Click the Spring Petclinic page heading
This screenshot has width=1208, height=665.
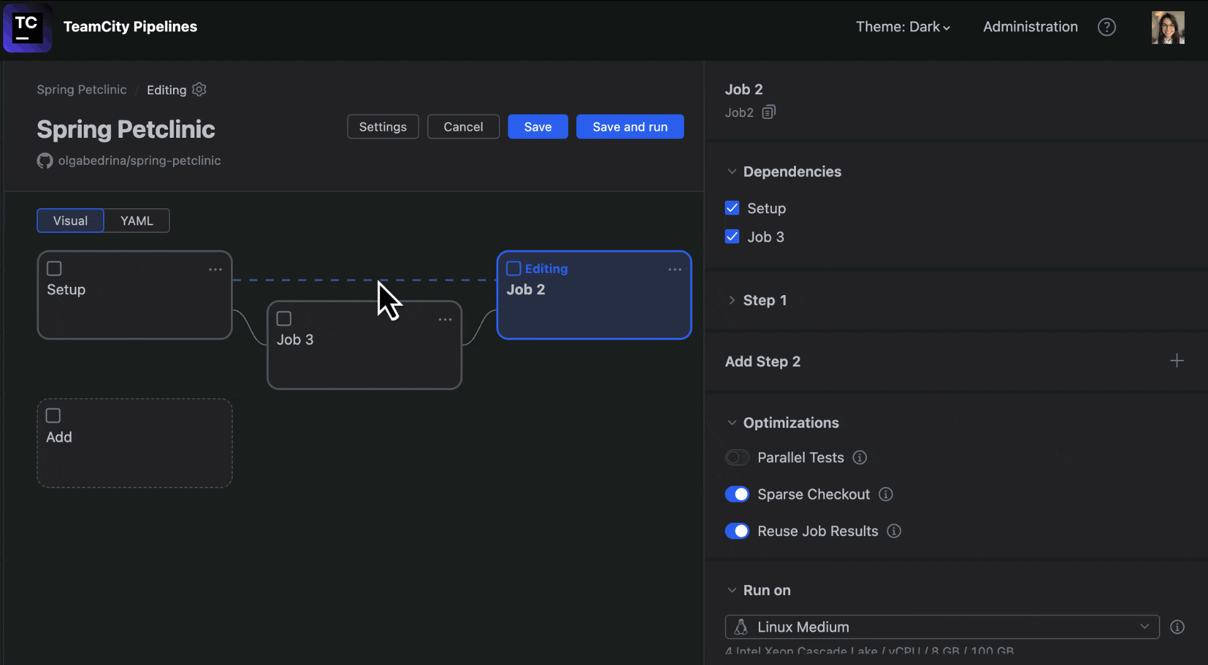[x=126, y=130]
